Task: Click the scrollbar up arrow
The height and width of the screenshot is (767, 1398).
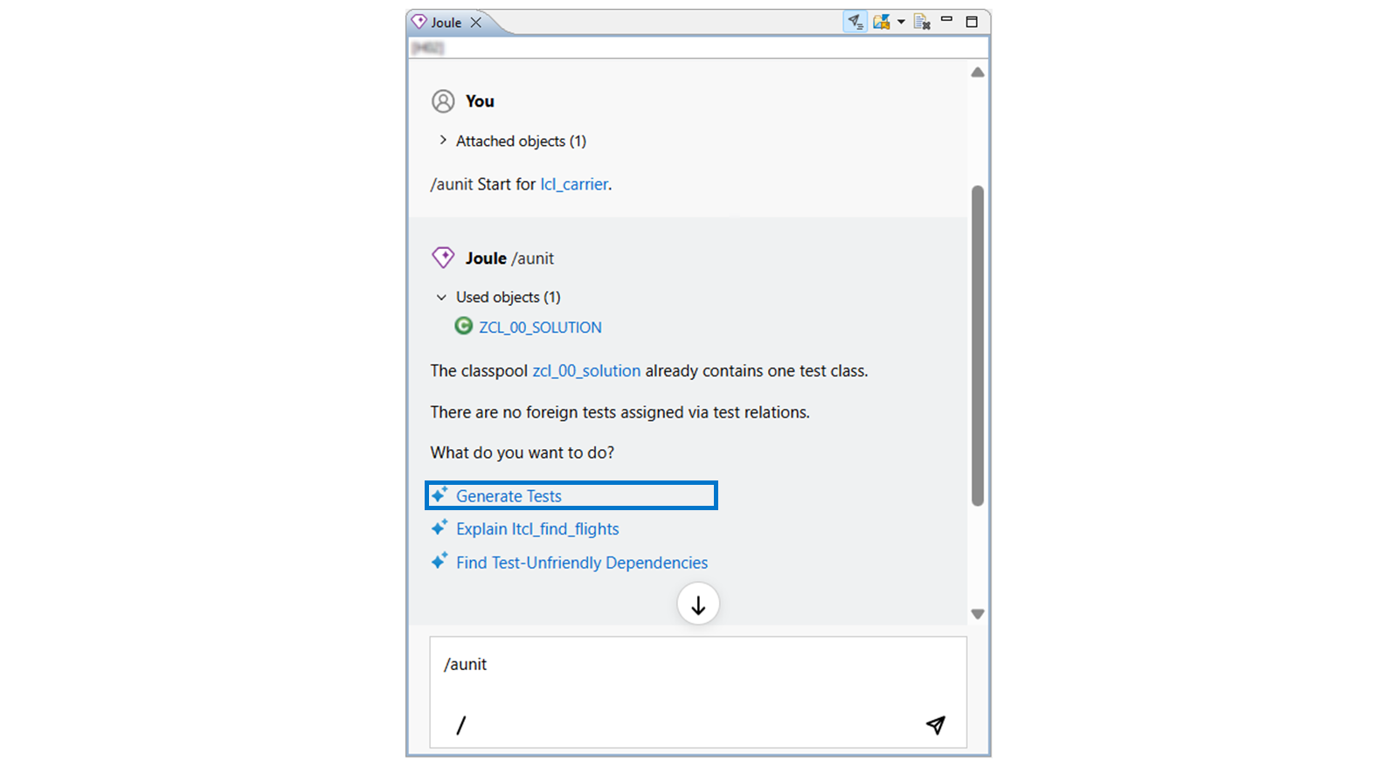Action: click(978, 73)
